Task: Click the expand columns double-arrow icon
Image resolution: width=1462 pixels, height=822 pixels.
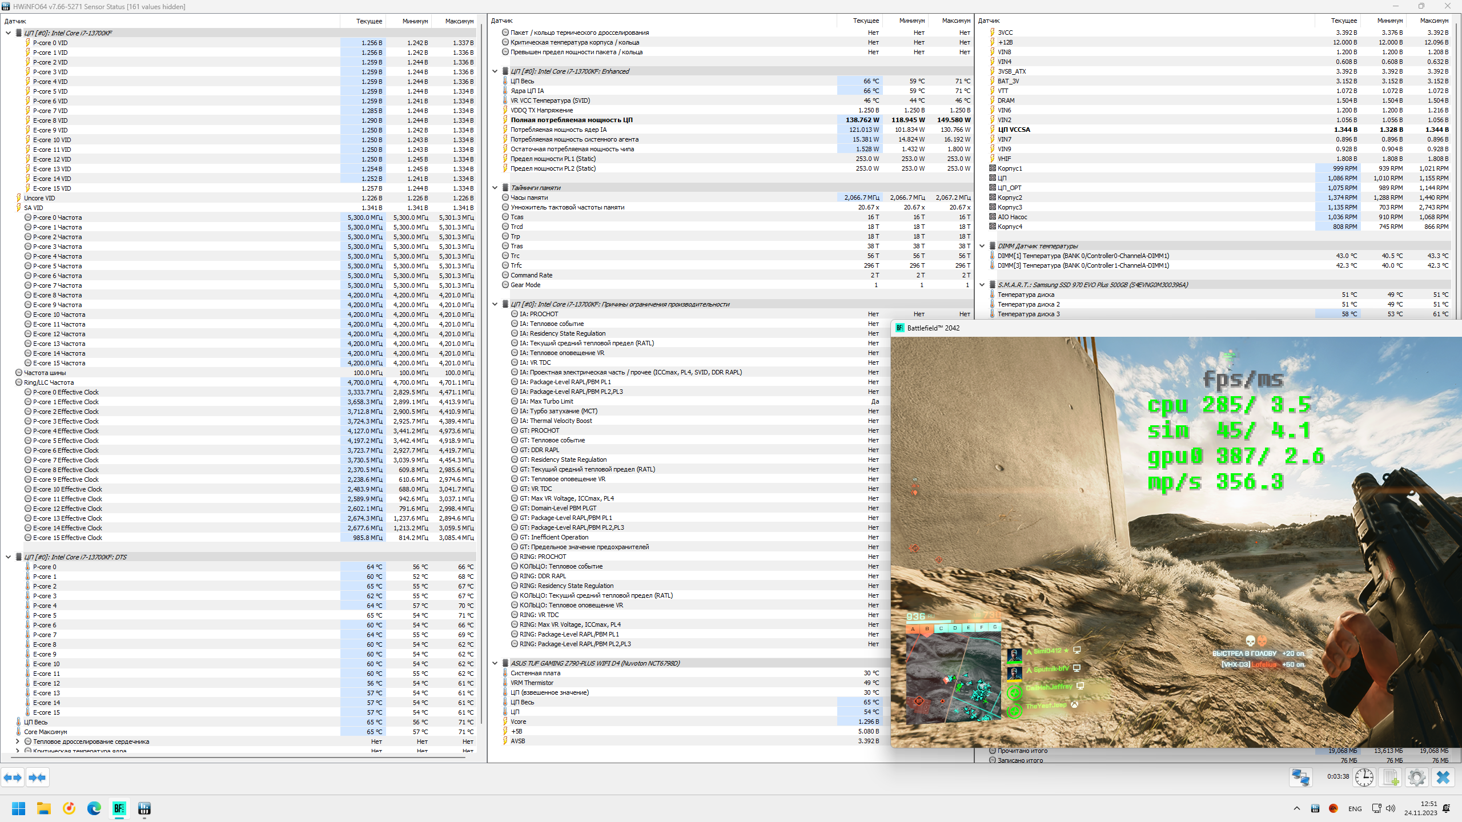Action: click(13, 777)
